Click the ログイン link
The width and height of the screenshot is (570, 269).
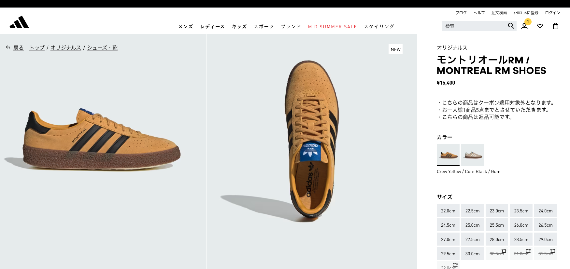click(x=552, y=13)
